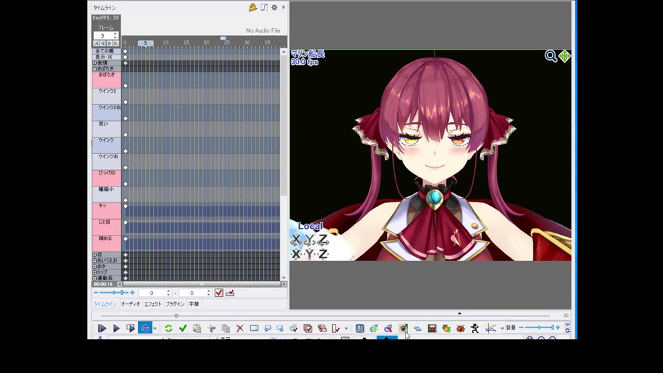The image size is (663, 373).
Task: Jump to first keyframe button
Action: pos(96,44)
